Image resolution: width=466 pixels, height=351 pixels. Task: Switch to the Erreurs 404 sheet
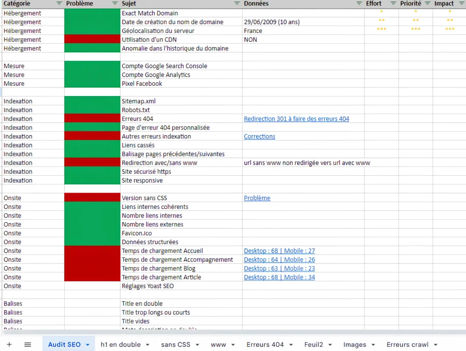[x=265, y=345]
